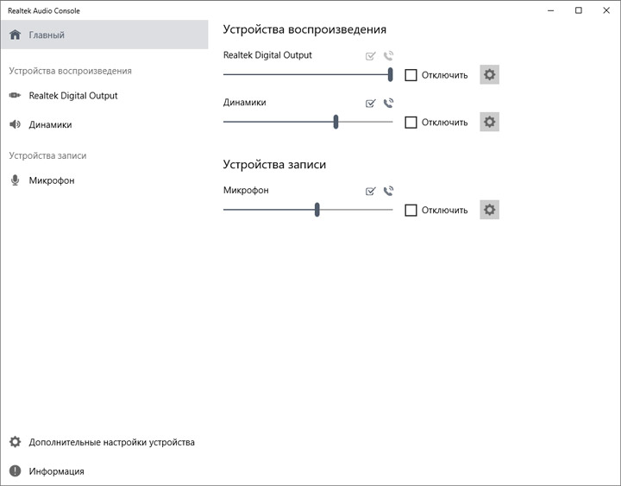Open settings gear for Микрофон device
Screen dimensions: 621x486
pos(490,210)
